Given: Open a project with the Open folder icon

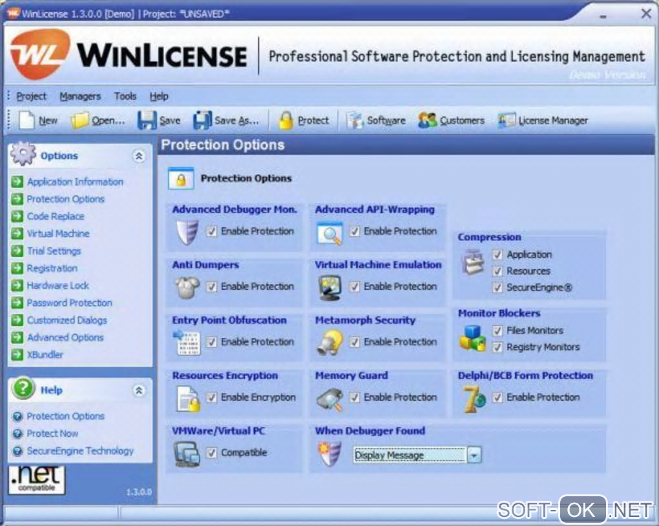Looking at the screenshot, I should (x=79, y=121).
